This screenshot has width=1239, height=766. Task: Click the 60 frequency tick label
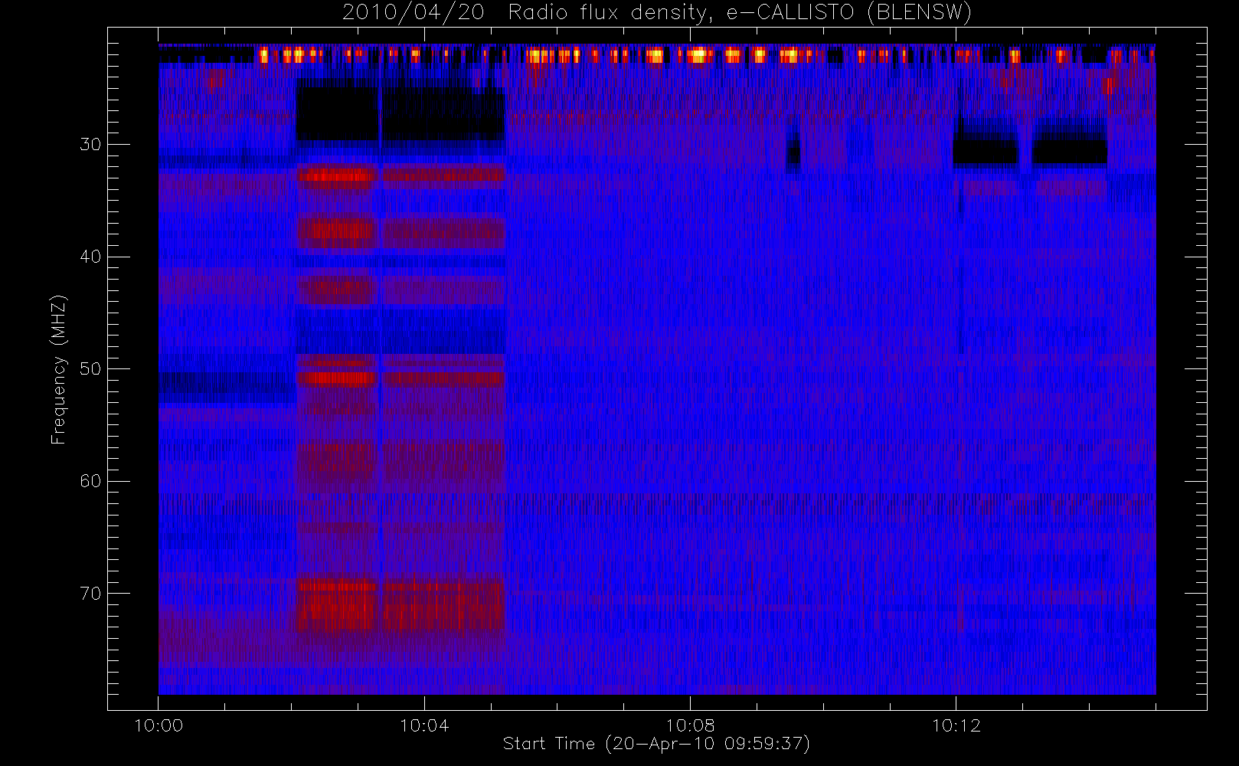click(90, 481)
